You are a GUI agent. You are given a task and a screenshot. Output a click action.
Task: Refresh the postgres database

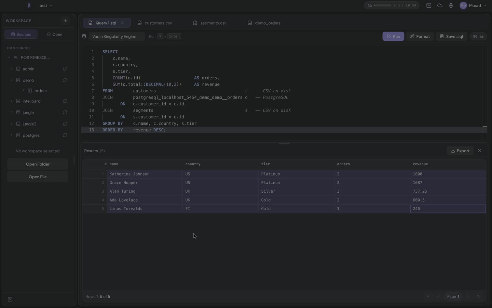[65, 135]
